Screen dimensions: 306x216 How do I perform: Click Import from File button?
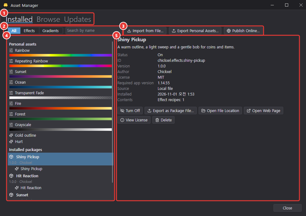point(146,31)
